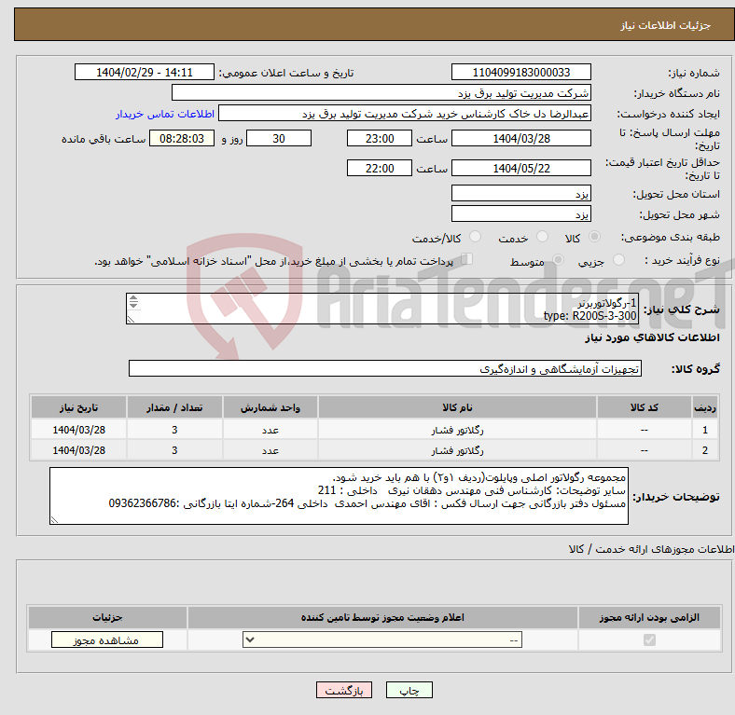Click the جزئیات column header
Viewport: 735px width, 715px height.
coord(107,617)
